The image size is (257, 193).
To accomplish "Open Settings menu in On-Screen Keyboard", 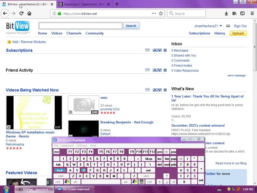I will [x=82, y=146].
